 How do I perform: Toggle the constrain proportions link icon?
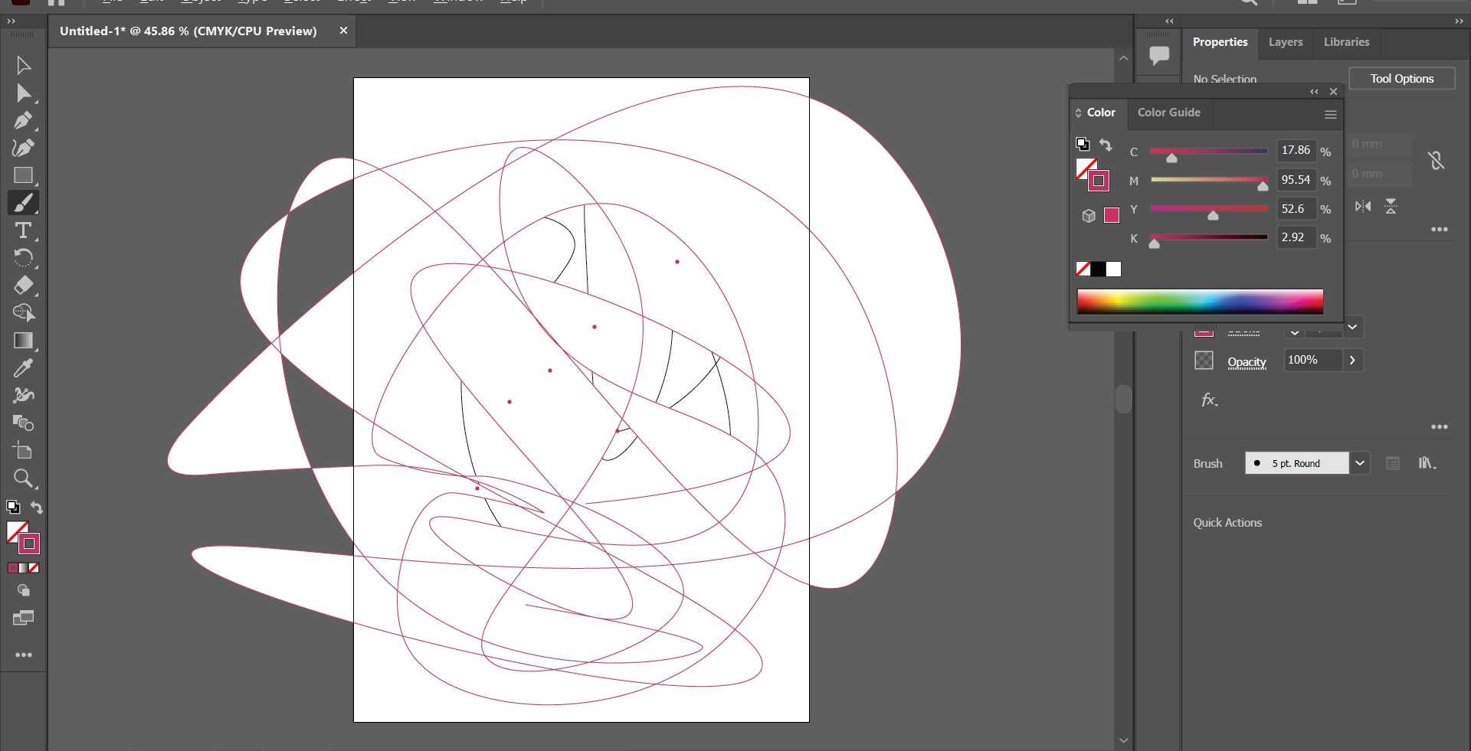coord(1436,160)
